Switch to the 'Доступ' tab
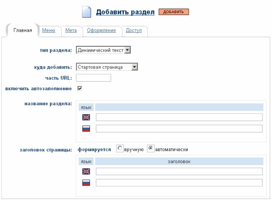 [x=134, y=30]
